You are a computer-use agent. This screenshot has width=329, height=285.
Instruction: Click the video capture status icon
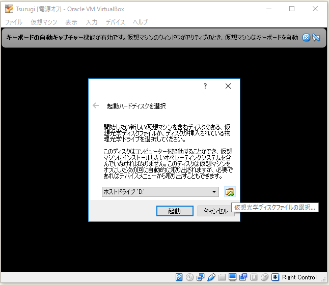[243, 277]
